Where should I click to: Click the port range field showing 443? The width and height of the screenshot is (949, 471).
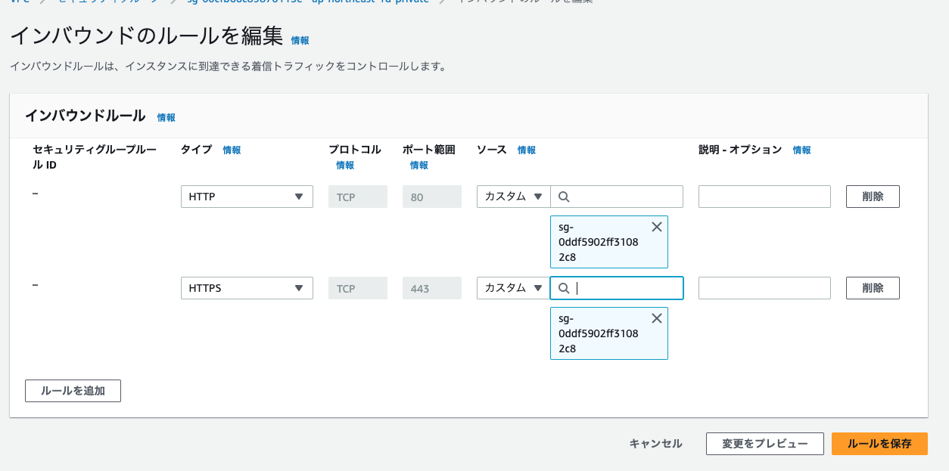432,288
